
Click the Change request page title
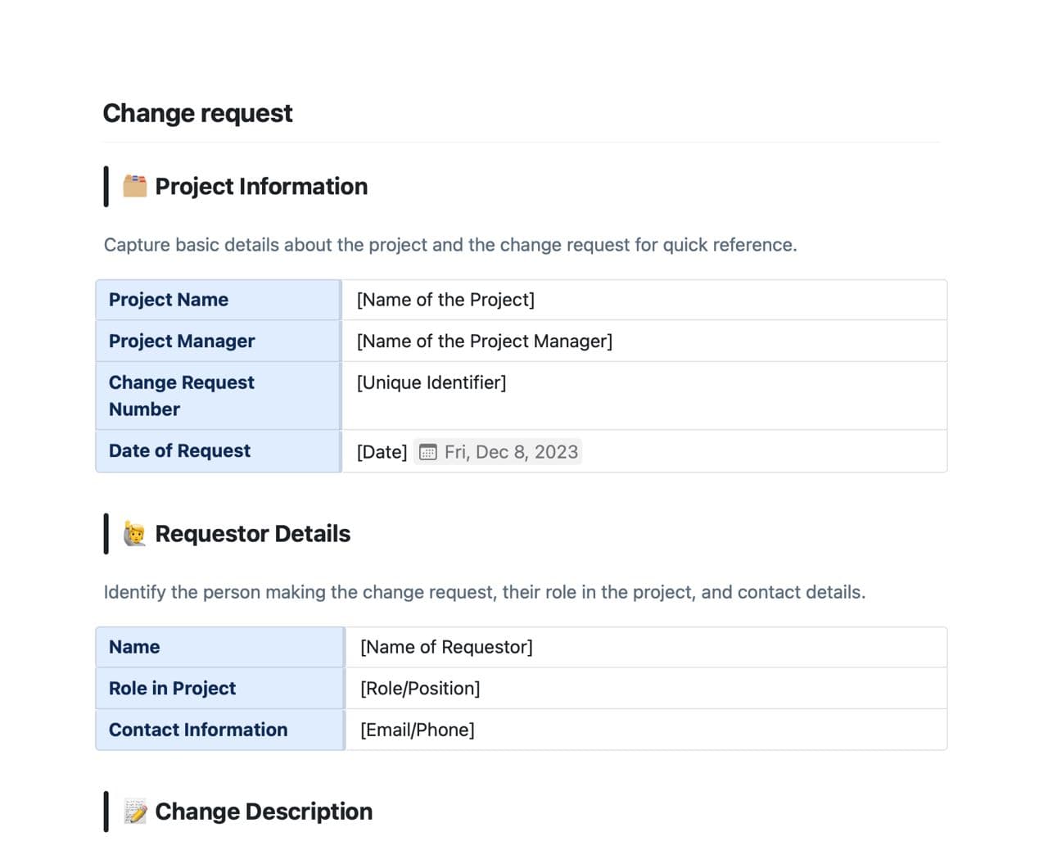click(x=197, y=113)
